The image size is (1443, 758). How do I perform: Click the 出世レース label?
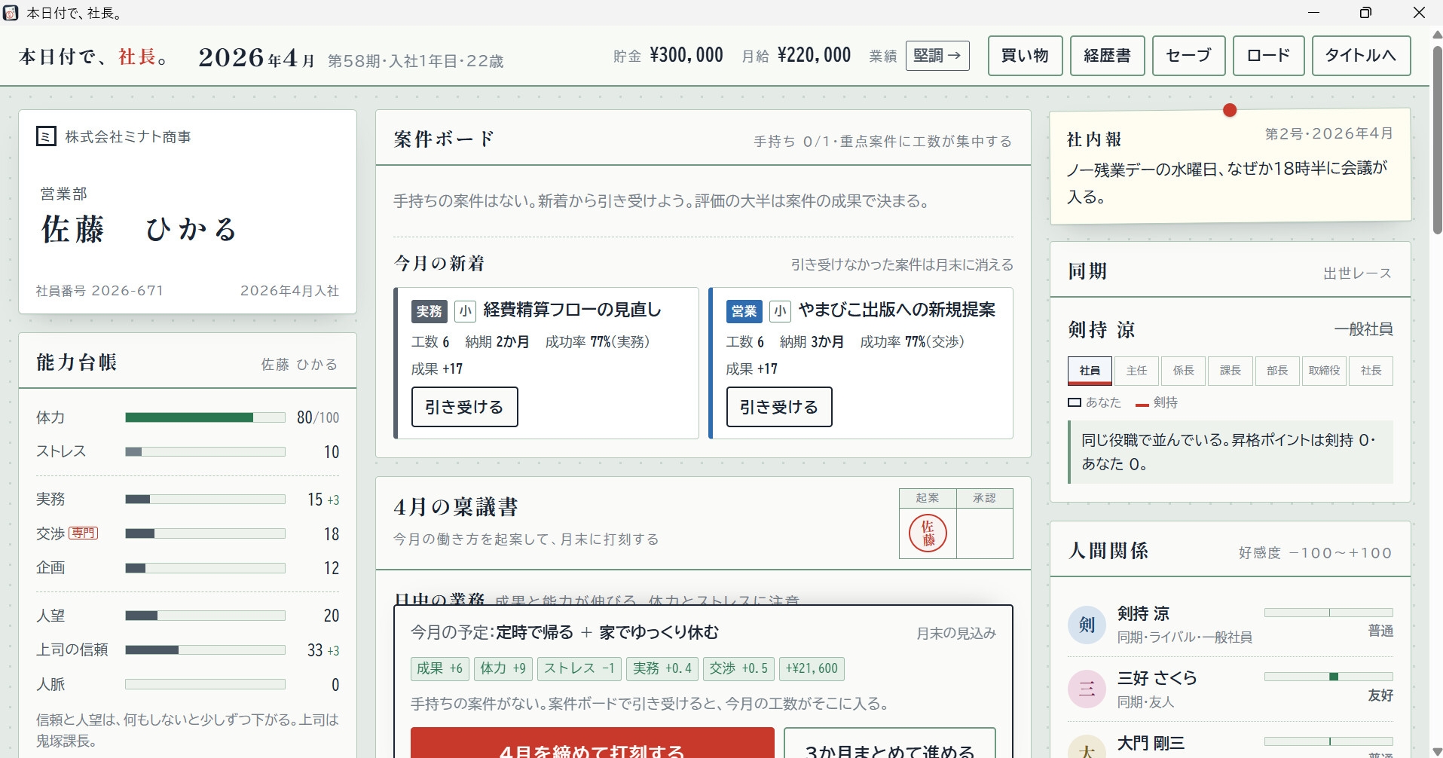tap(1358, 274)
